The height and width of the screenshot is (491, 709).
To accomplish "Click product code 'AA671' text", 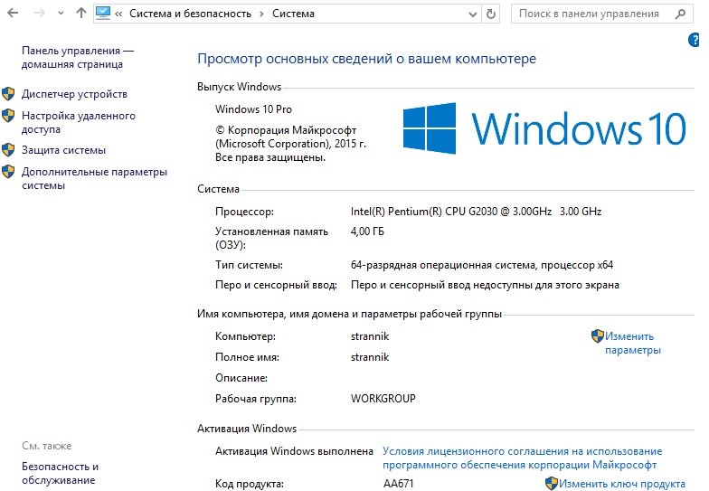I will [x=398, y=484].
